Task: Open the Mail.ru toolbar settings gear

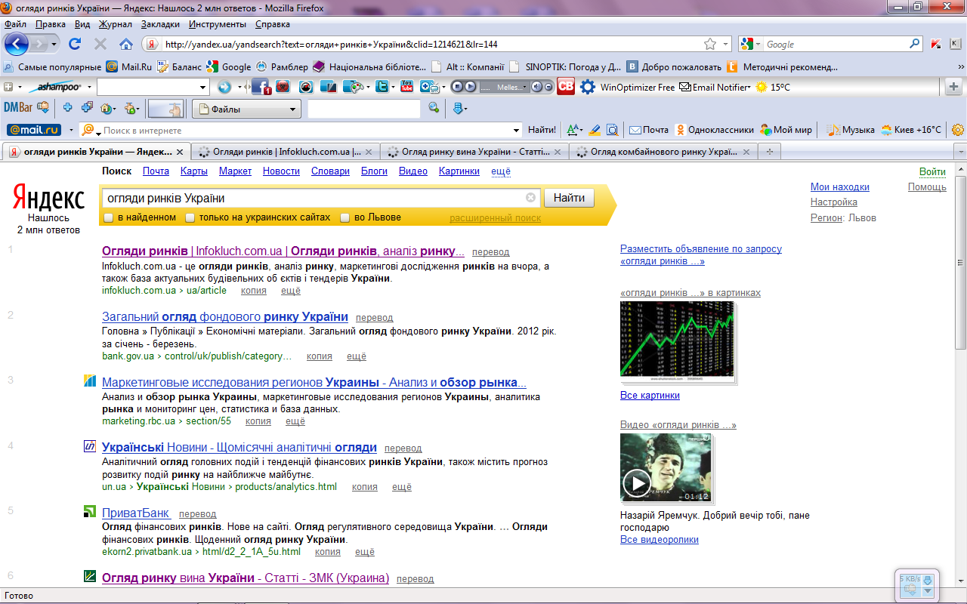Action: tap(958, 130)
